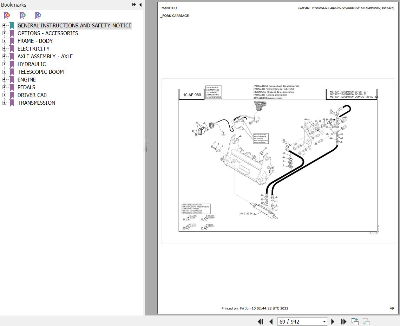Open the ELECTRICITY bookmark

click(34, 49)
